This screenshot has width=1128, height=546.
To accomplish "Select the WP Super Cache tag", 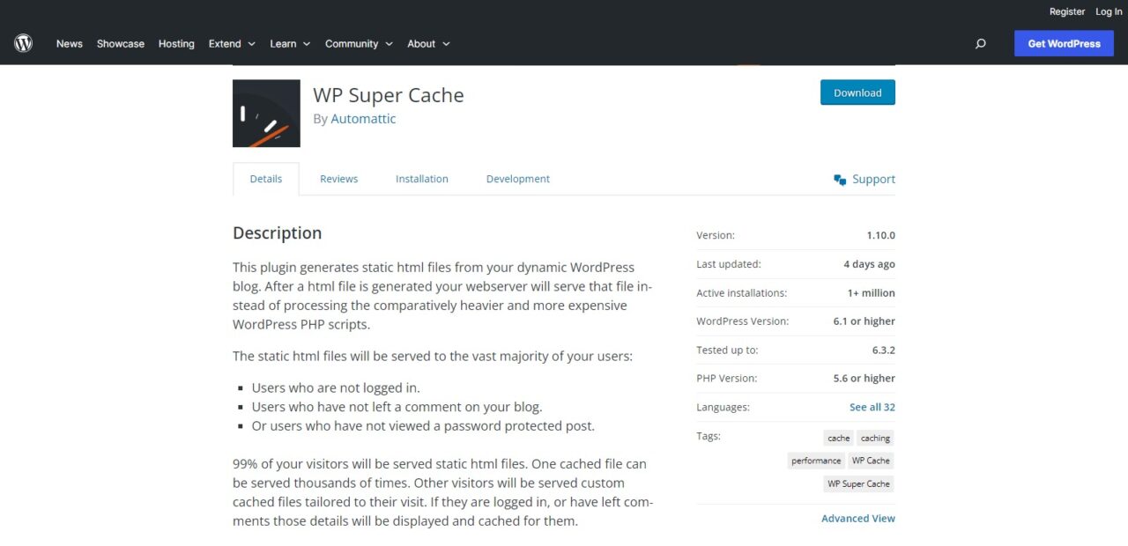I will click(859, 483).
